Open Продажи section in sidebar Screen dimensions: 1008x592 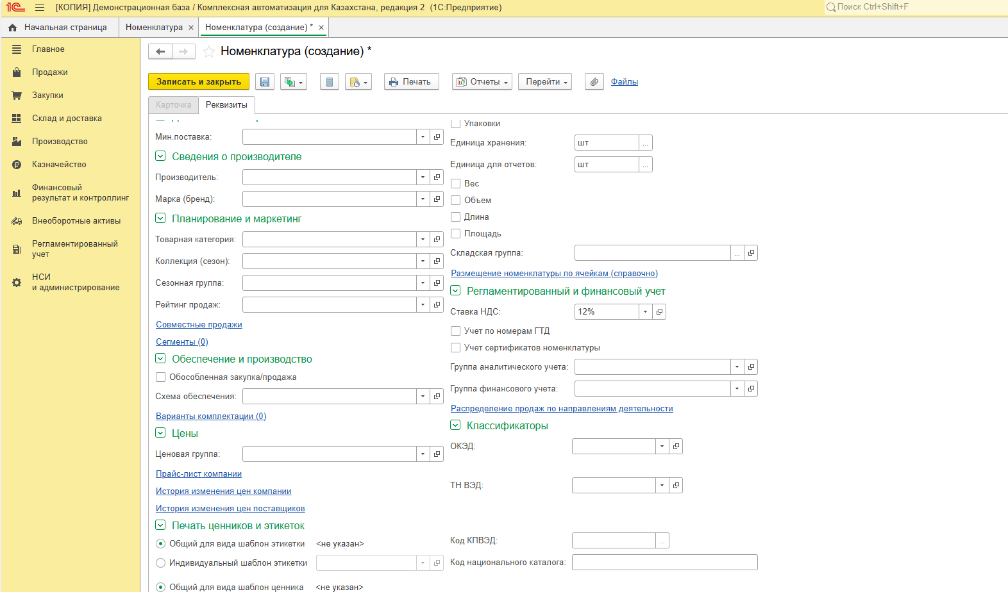pos(50,72)
